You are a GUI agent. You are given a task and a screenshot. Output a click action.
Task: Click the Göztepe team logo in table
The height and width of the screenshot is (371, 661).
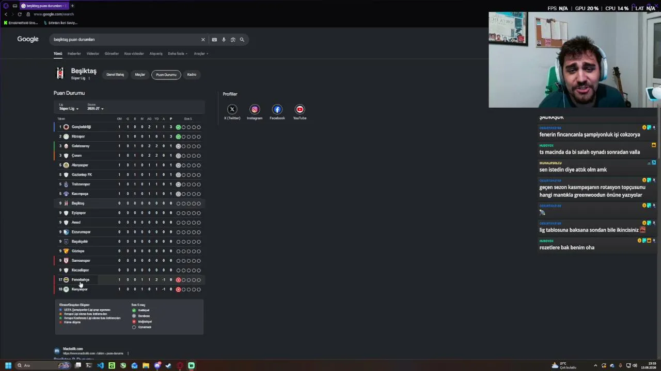pos(66,251)
